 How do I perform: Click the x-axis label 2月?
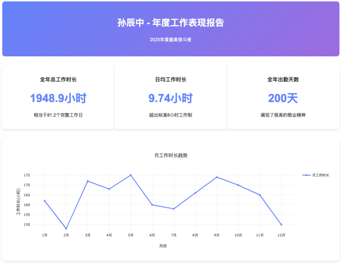pyautogui.click(x=66, y=235)
